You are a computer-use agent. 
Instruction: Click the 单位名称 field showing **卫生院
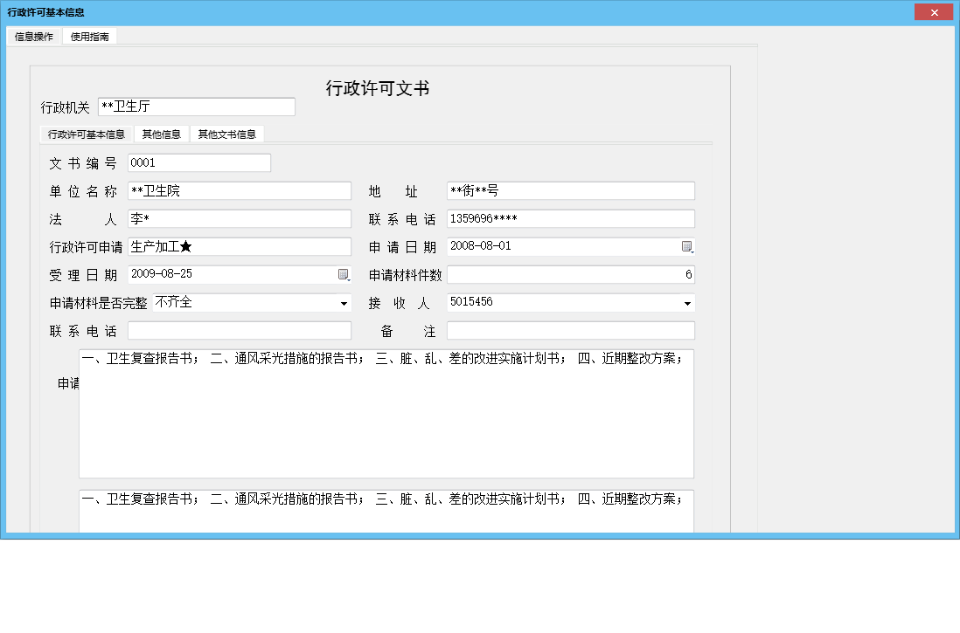coord(240,190)
